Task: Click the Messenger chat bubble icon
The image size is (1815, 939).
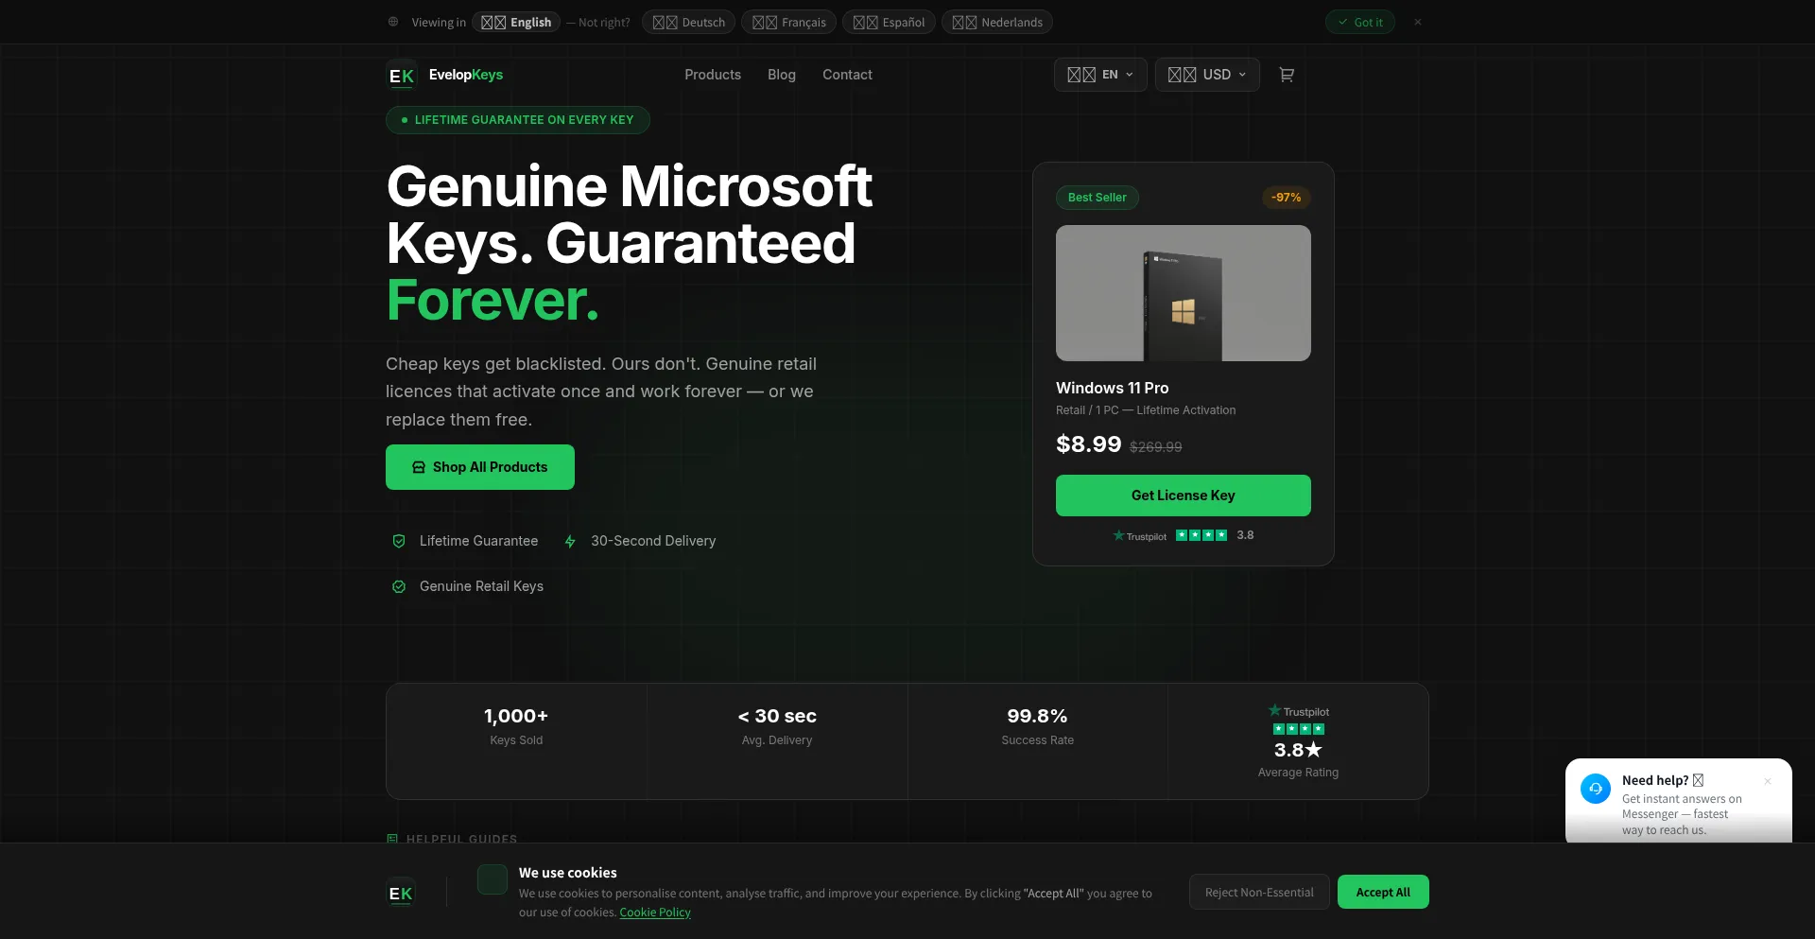Action: 1596,789
